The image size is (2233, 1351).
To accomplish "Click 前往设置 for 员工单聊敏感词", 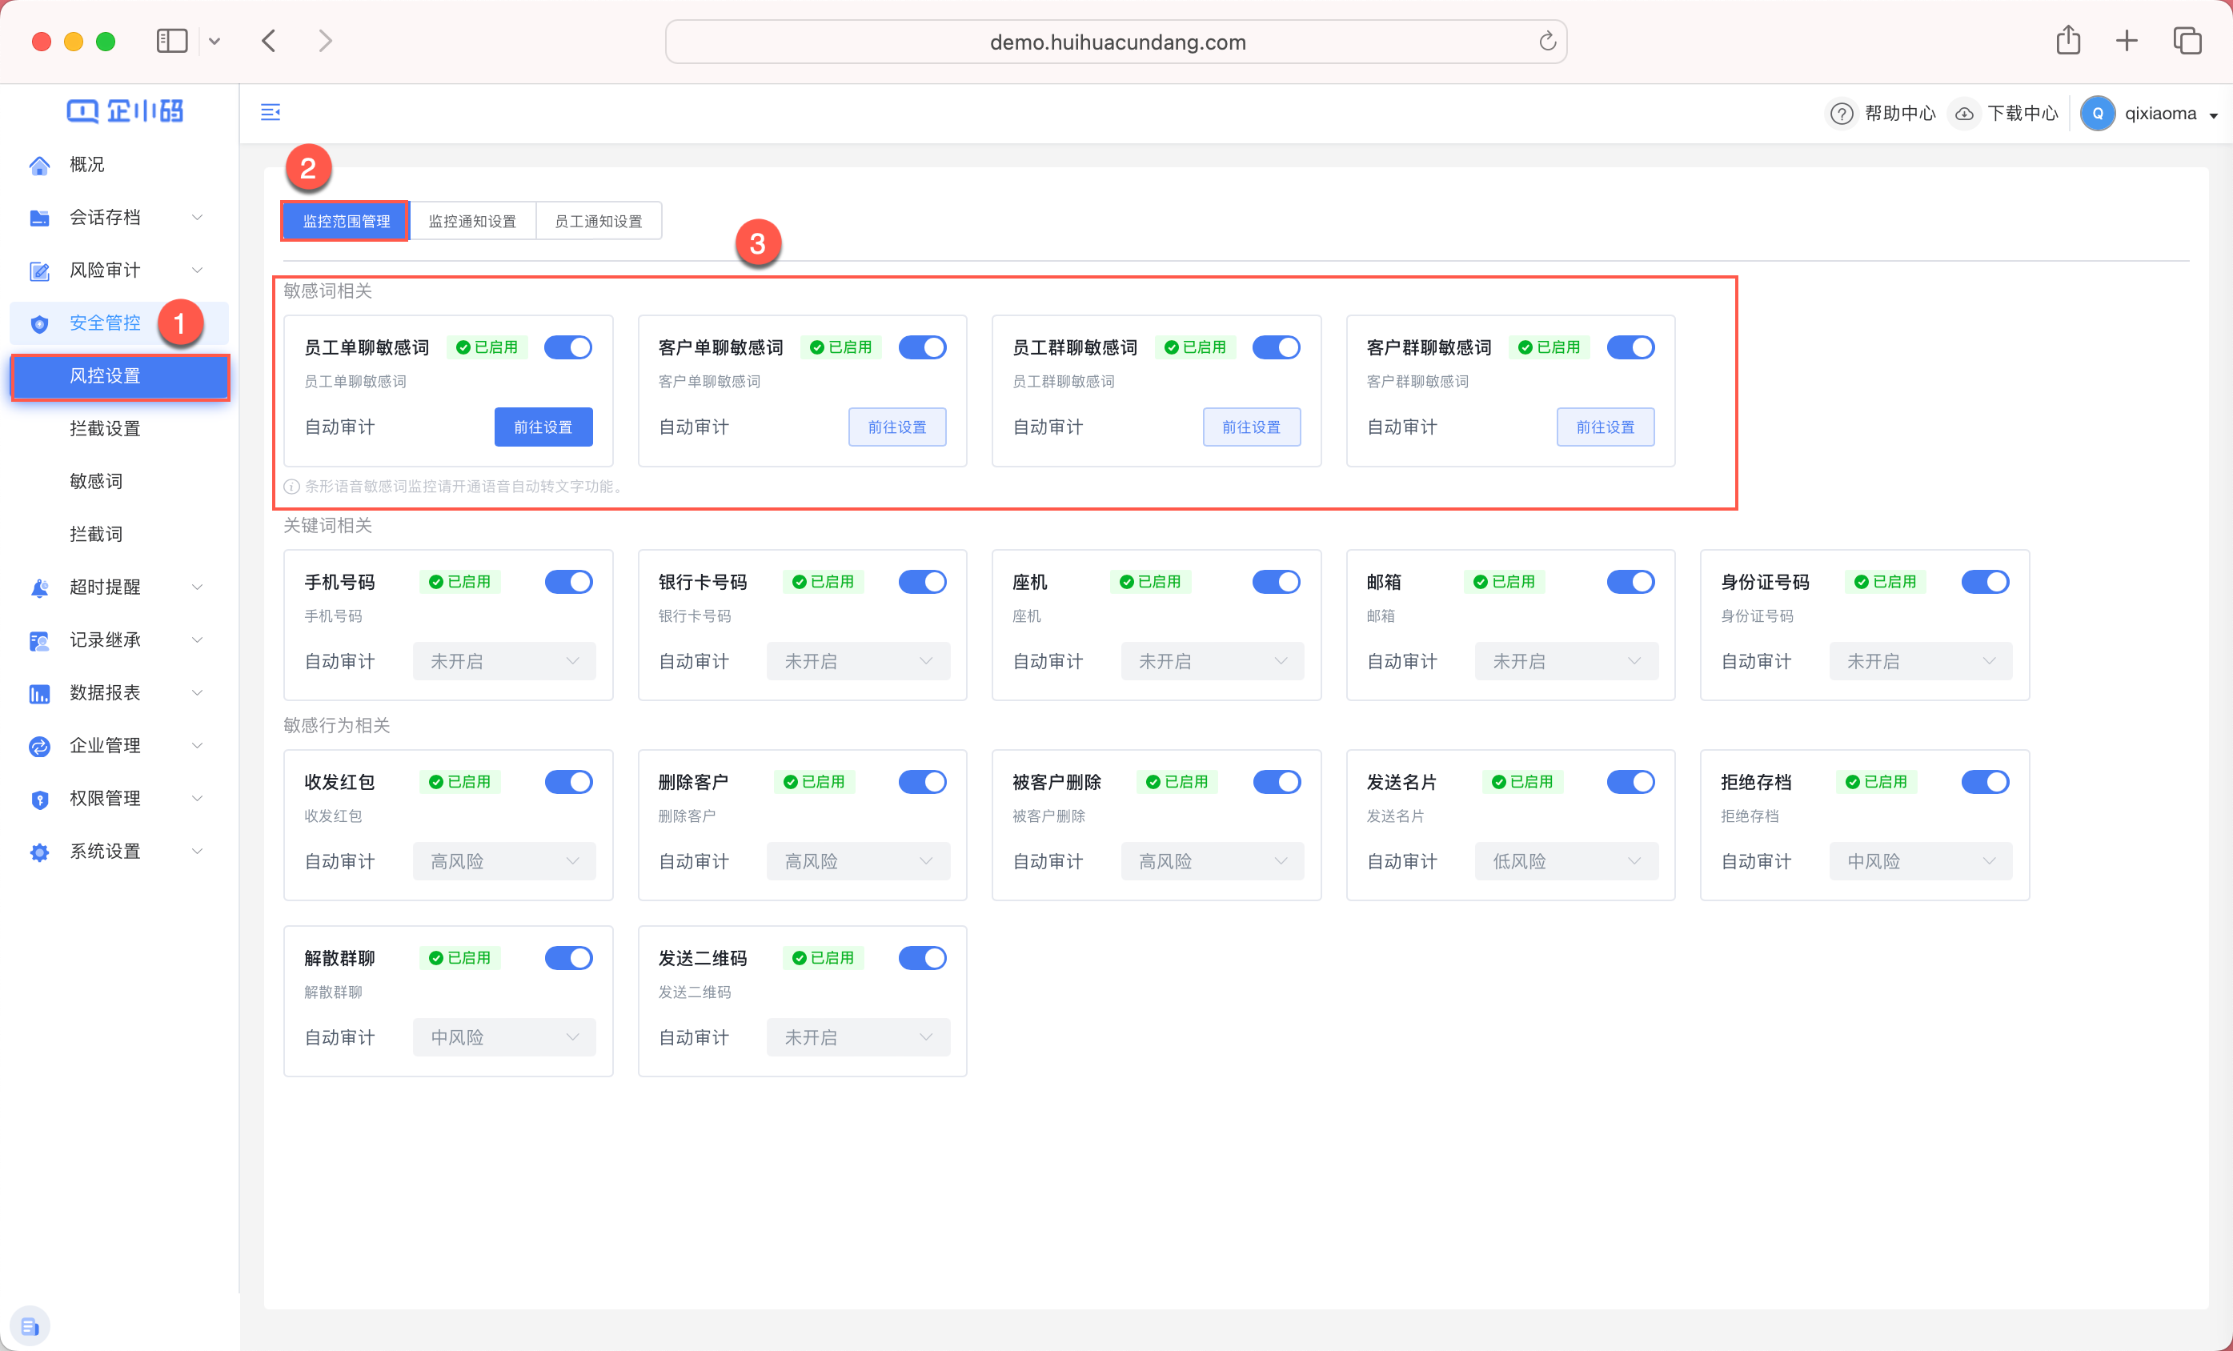I will click(x=543, y=427).
